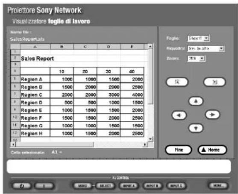The image size is (238, 194).
Task: Click header cell "30" in column D
Action: tap(109, 71)
